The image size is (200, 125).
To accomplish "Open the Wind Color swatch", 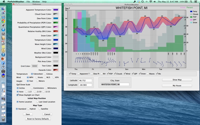I will [56, 48].
